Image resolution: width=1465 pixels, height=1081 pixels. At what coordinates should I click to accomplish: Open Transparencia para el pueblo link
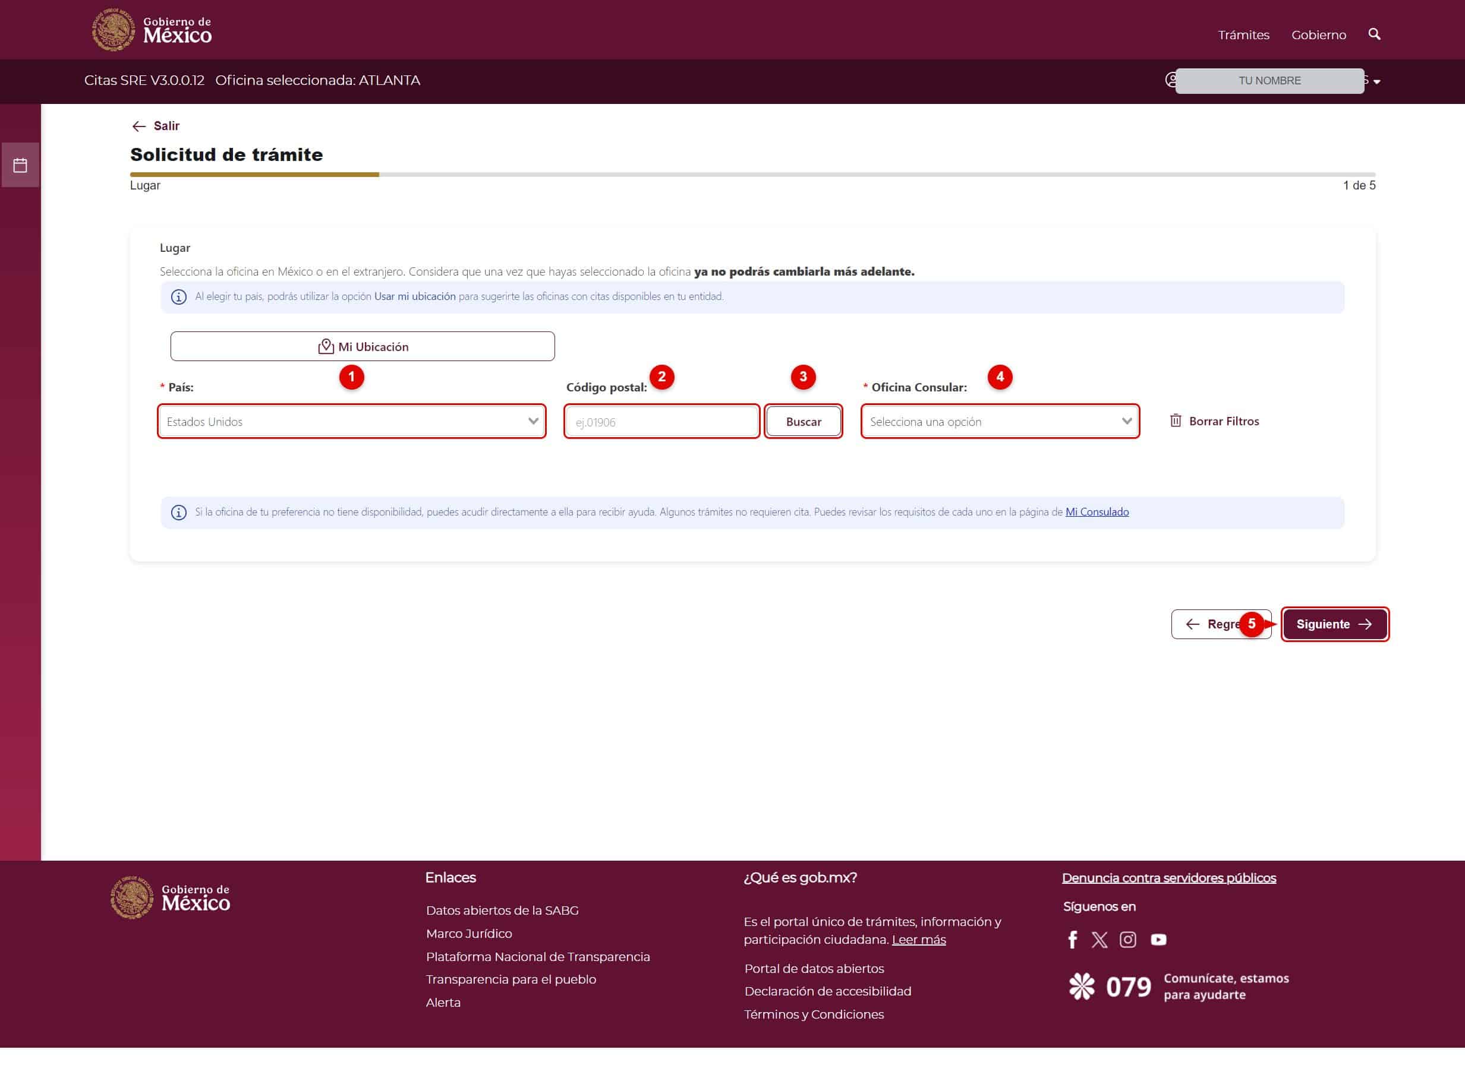[x=511, y=979]
